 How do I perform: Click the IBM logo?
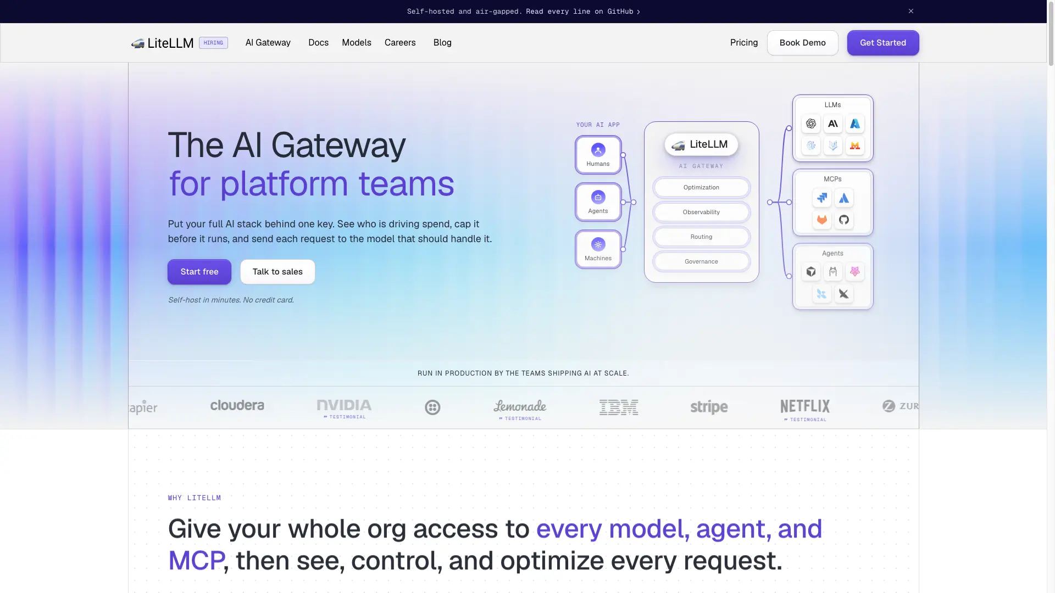[x=619, y=407]
